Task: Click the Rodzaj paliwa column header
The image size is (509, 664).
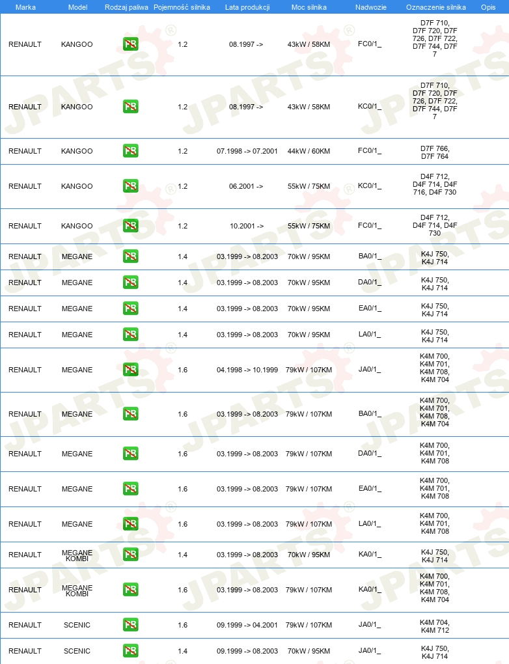Action: point(127,7)
